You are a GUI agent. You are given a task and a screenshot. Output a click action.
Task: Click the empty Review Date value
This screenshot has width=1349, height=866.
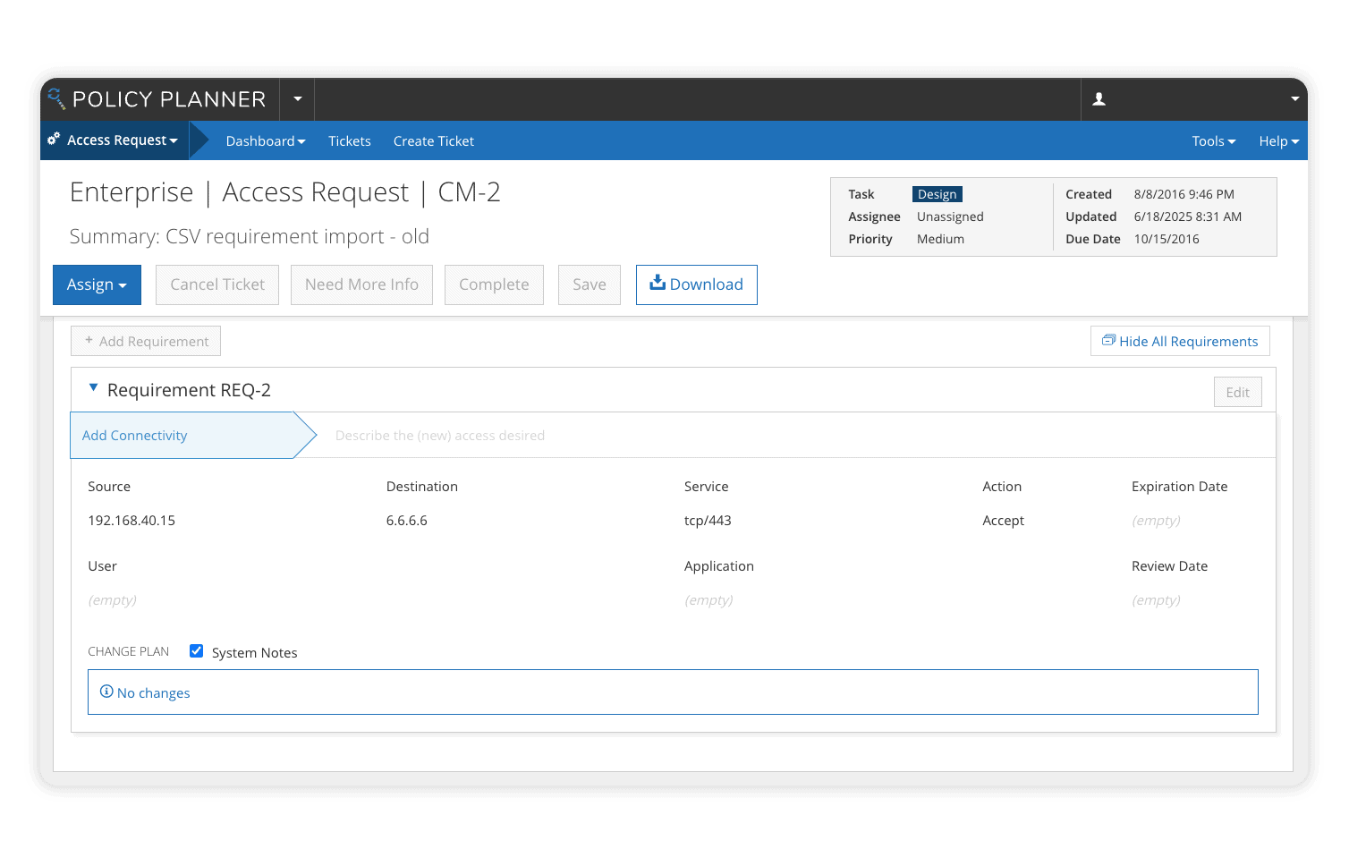1156,600
